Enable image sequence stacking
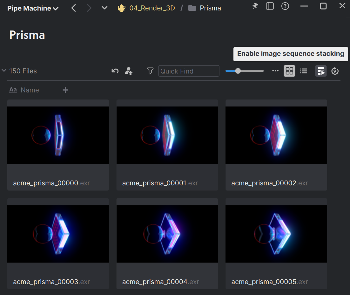 click(x=321, y=71)
